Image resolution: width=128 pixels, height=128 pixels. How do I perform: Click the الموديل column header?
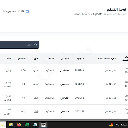tap(65, 59)
